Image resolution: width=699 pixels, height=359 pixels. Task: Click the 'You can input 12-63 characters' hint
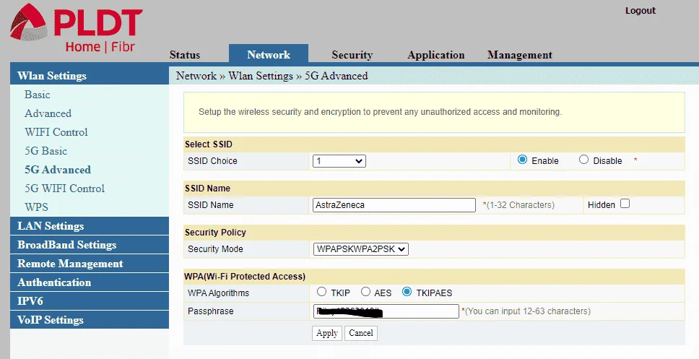tap(526, 311)
